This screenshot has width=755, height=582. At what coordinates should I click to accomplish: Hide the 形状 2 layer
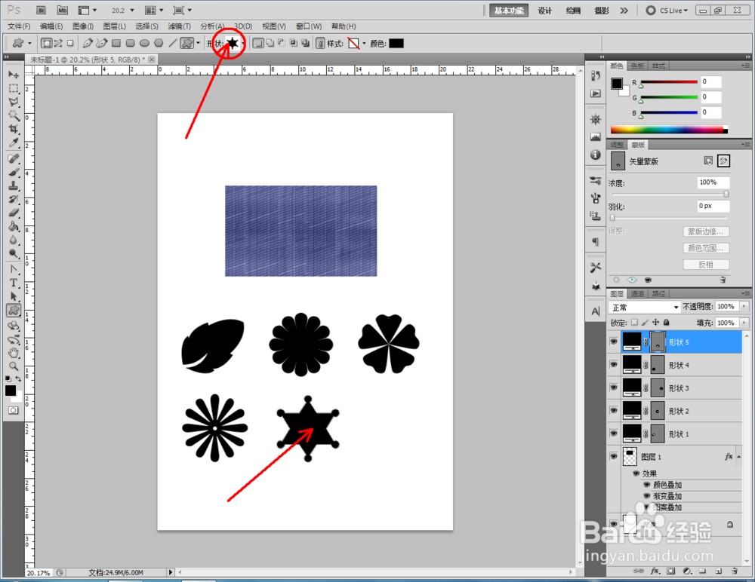pos(613,411)
